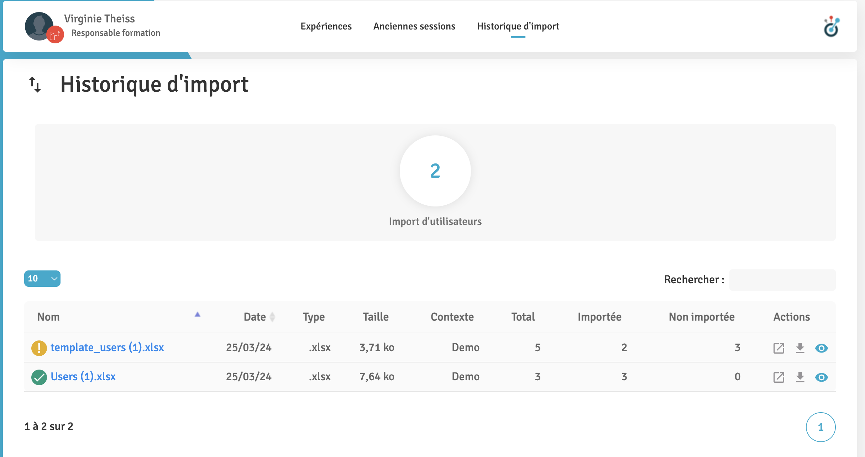
Task: View details with eye icon for Users (1).xlsx
Action: pos(821,377)
